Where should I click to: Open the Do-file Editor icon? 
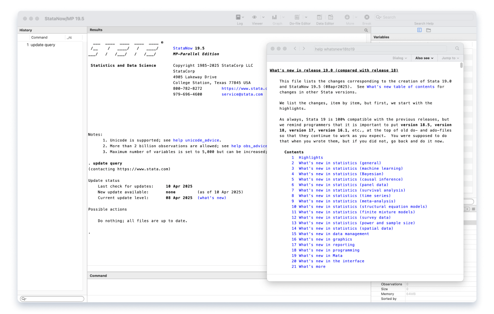[x=297, y=17]
